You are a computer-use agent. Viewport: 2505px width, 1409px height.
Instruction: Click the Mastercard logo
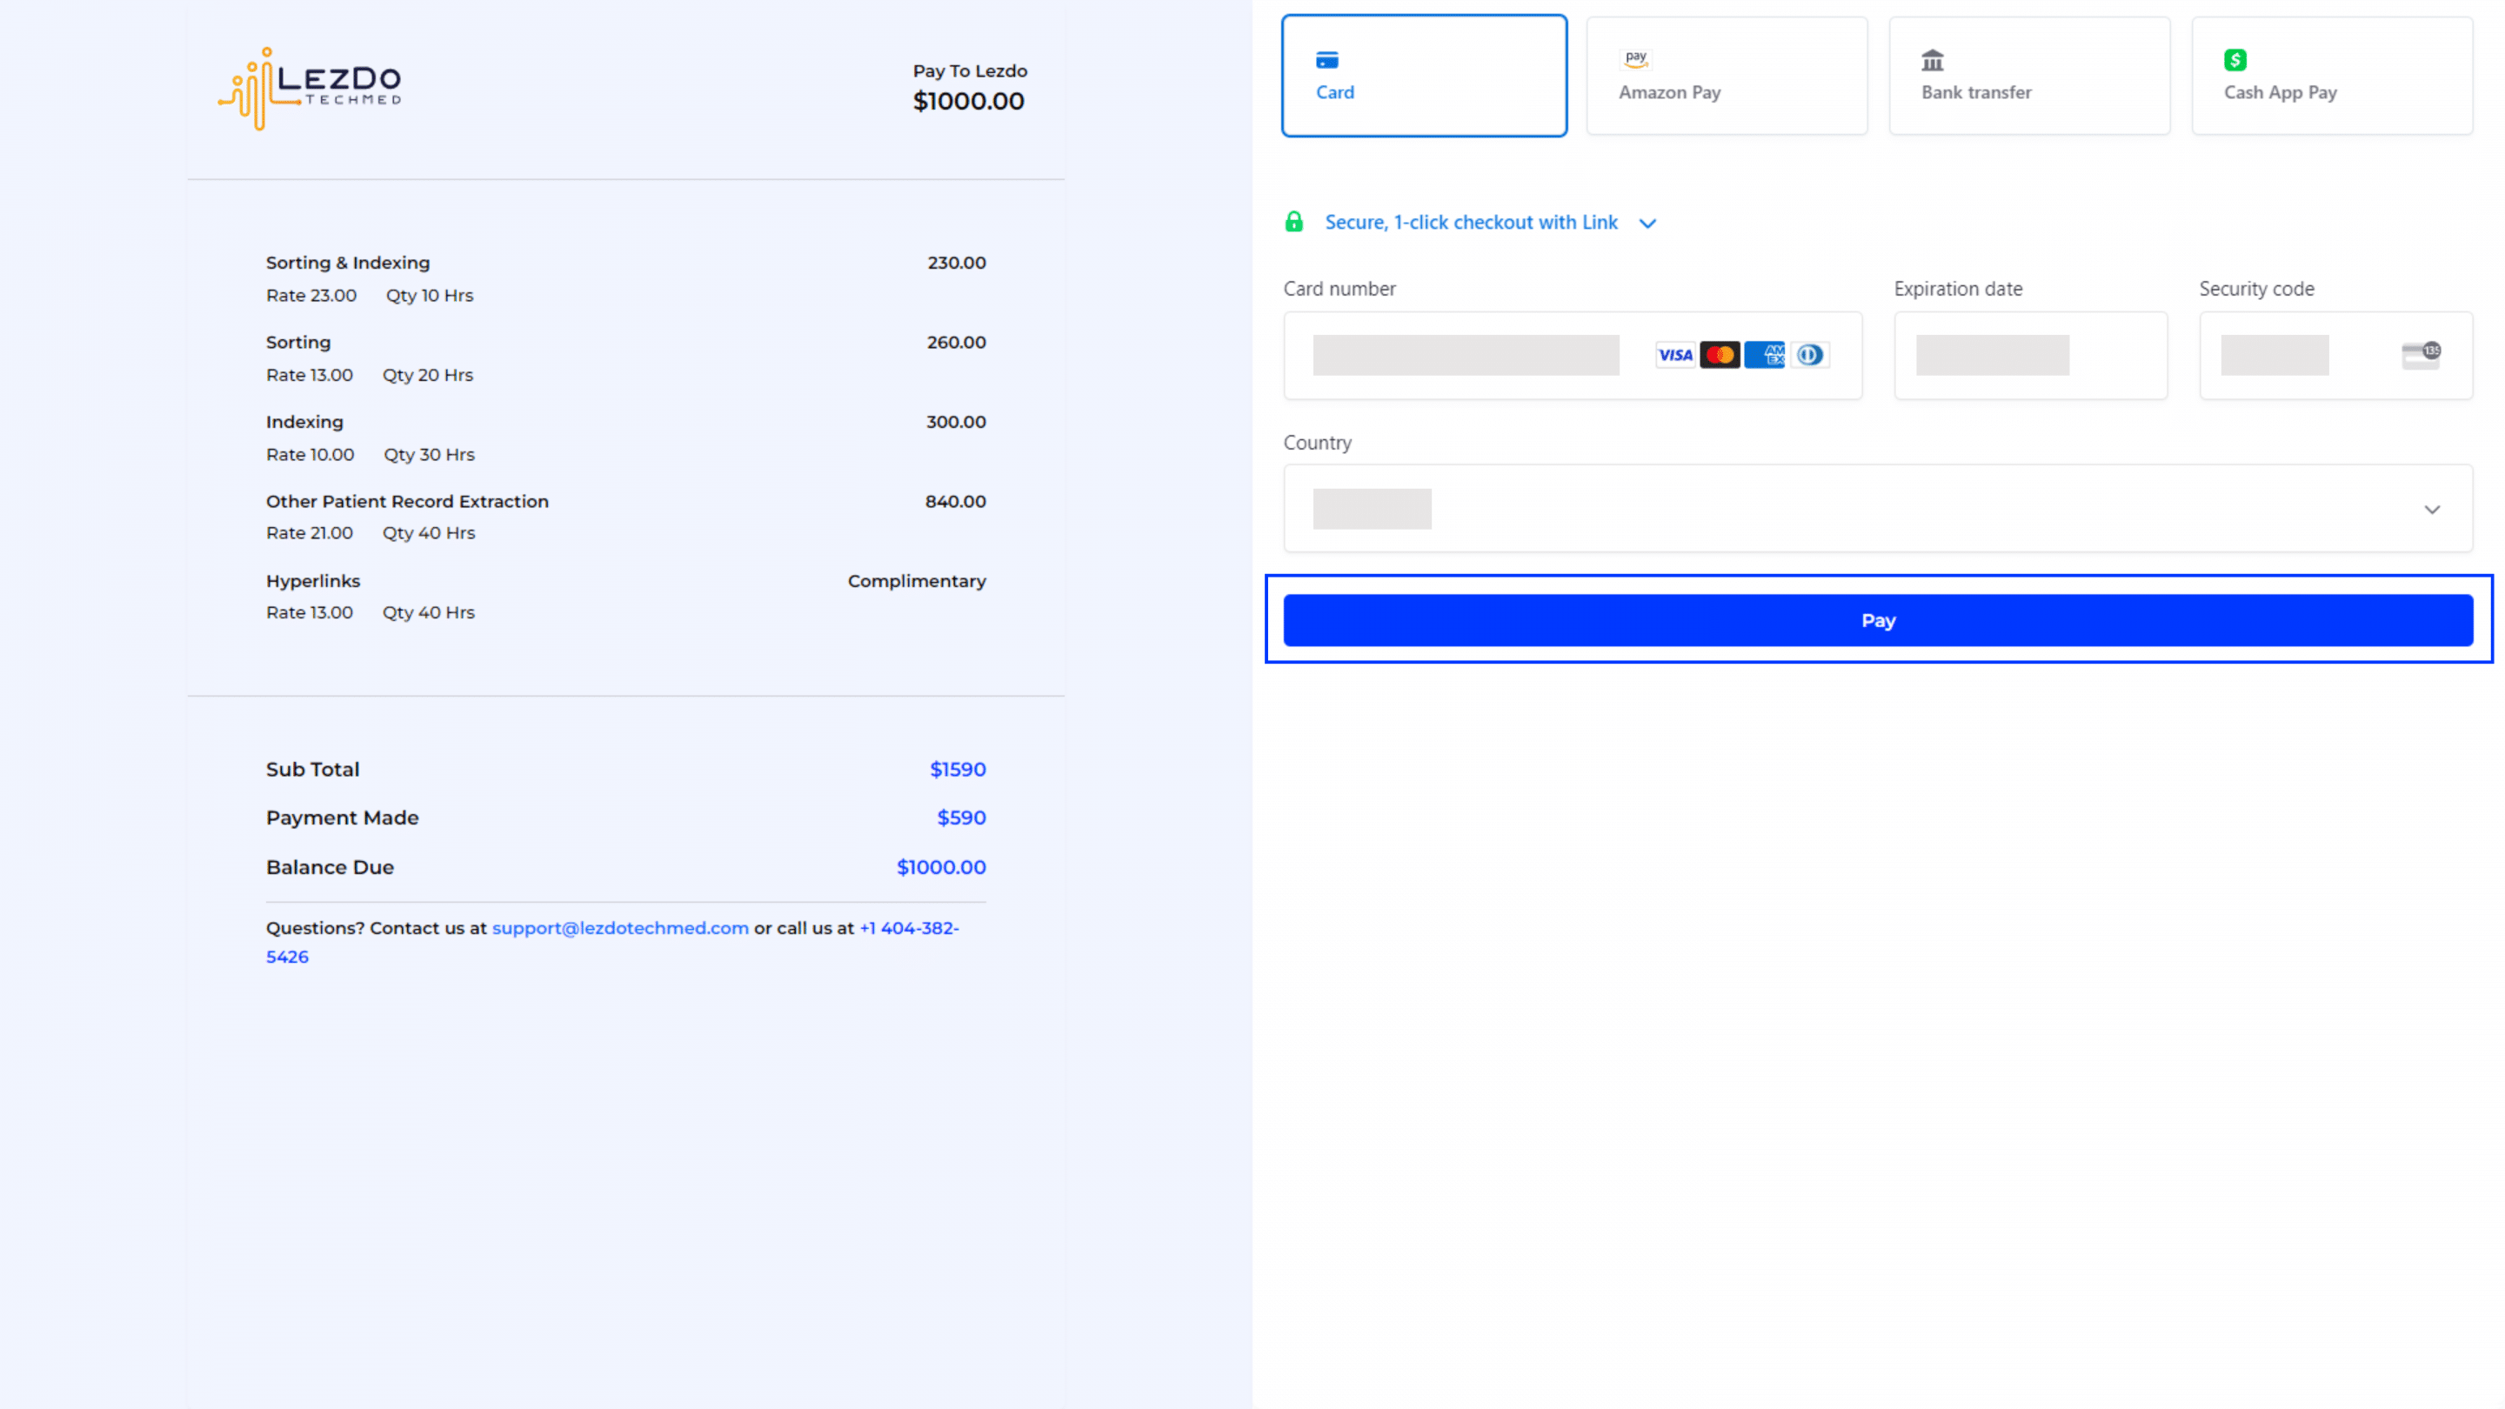1720,355
